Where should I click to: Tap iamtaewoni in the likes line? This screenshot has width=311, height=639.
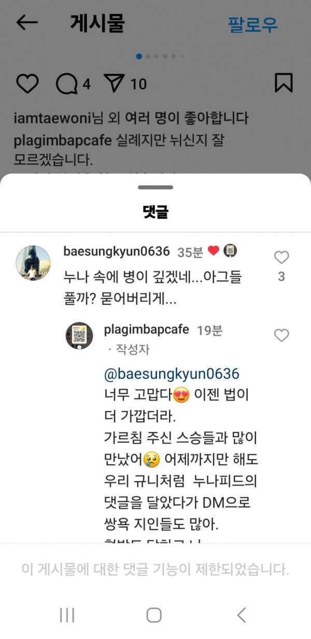pyautogui.click(x=53, y=118)
